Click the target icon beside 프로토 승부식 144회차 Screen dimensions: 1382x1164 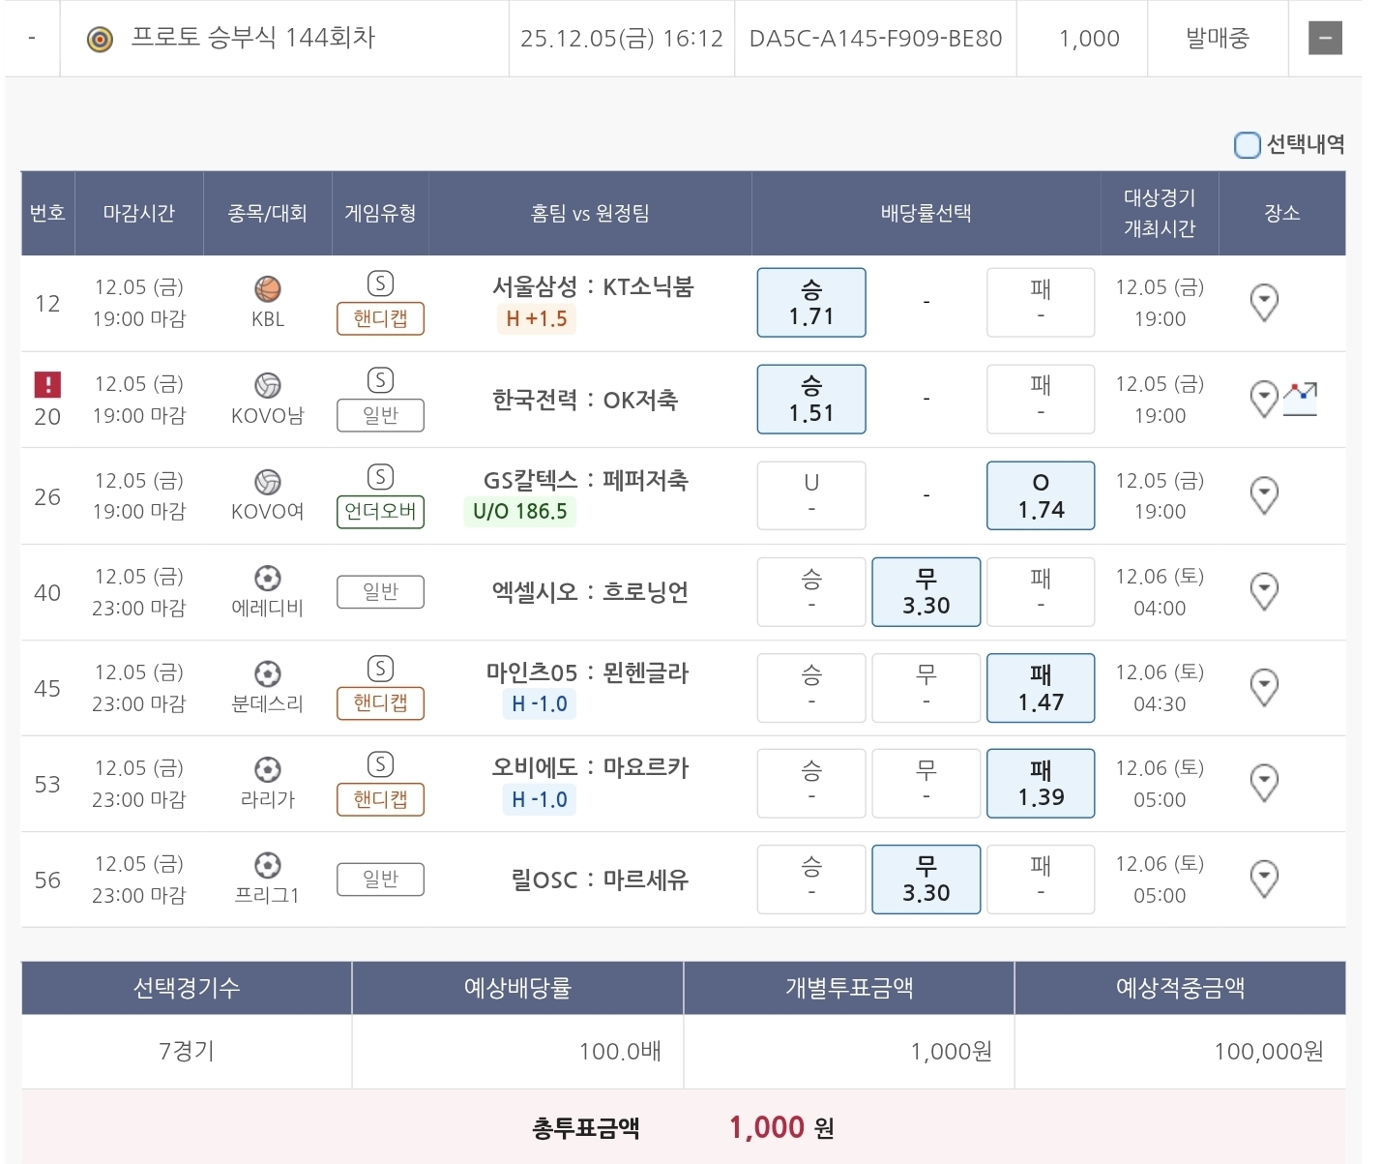coord(101,39)
